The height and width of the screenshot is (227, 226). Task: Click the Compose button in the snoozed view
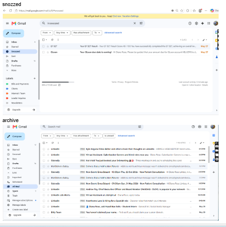(13, 33)
